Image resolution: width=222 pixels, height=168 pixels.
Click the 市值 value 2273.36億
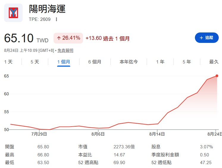coord(124,147)
